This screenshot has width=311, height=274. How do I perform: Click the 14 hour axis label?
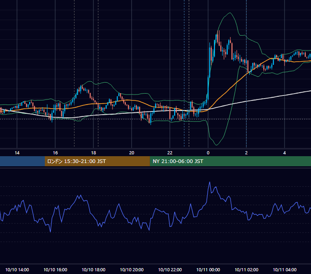[17, 153]
